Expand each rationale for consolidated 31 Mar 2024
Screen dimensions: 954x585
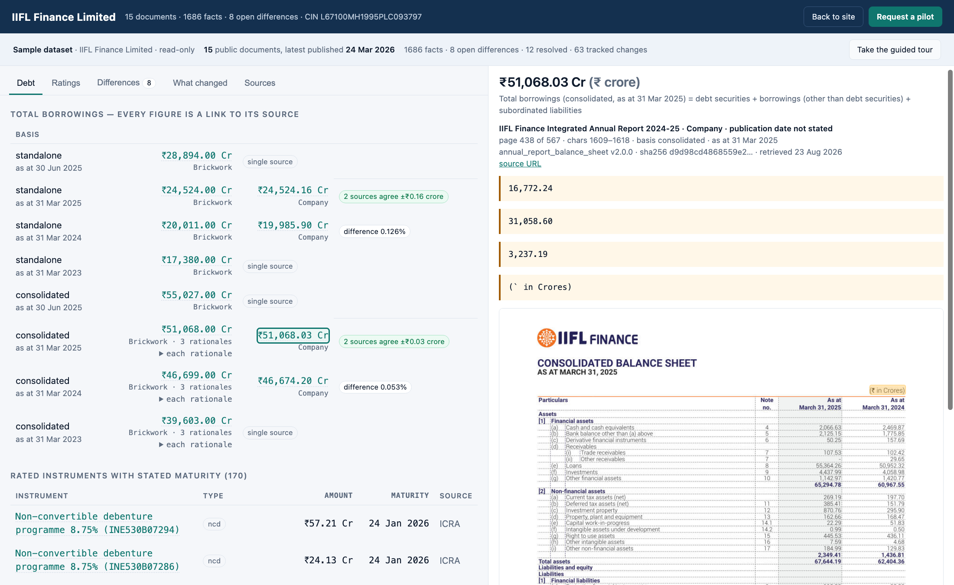tap(195, 399)
